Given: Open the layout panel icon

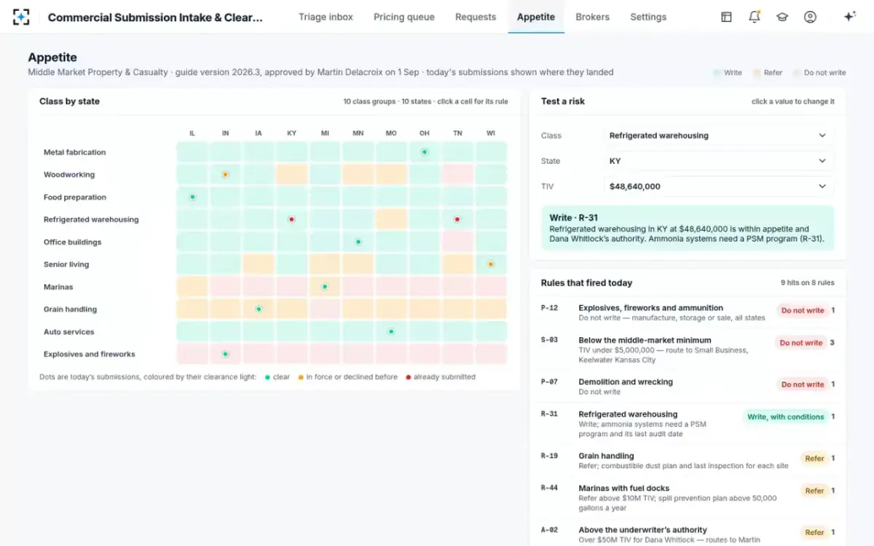Looking at the screenshot, I should pyautogui.click(x=726, y=17).
